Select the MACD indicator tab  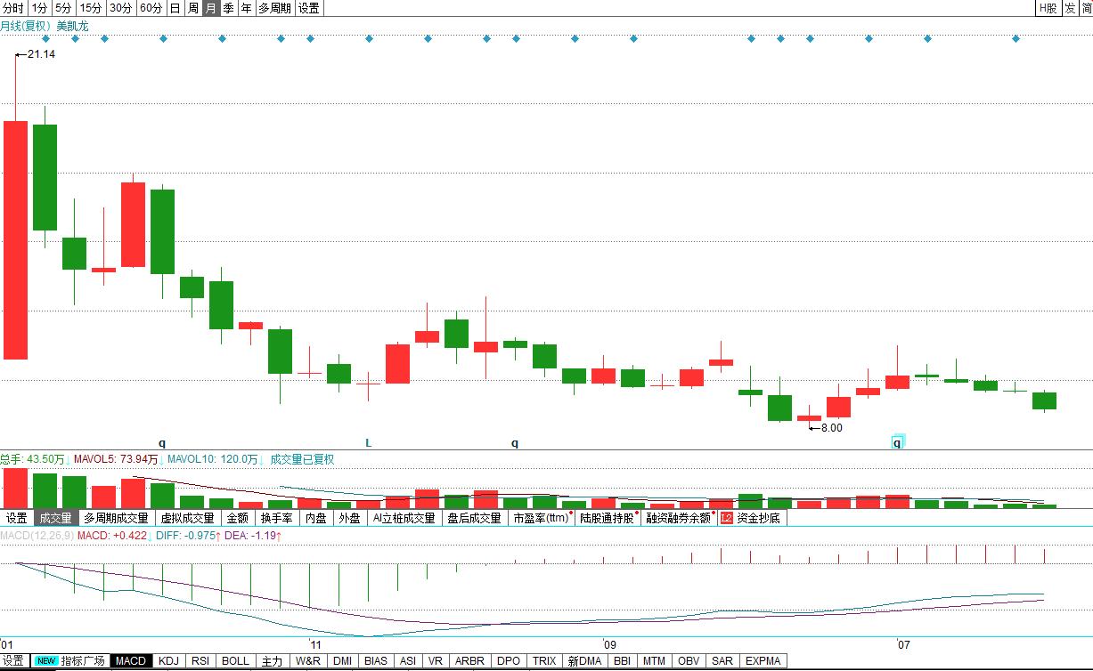(131, 661)
